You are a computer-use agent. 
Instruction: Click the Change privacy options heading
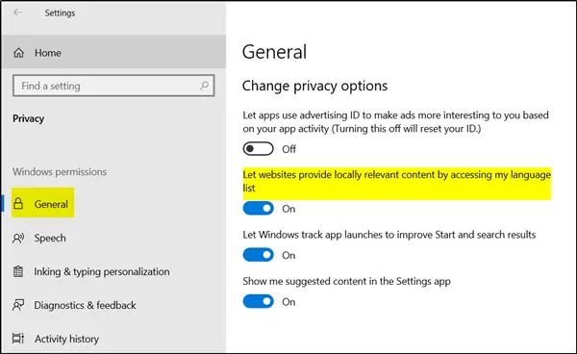315,86
